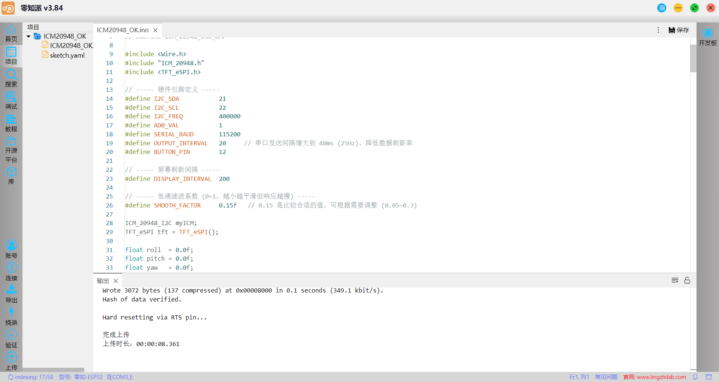
Task: Open the 账号 account icon
Action: [11, 249]
